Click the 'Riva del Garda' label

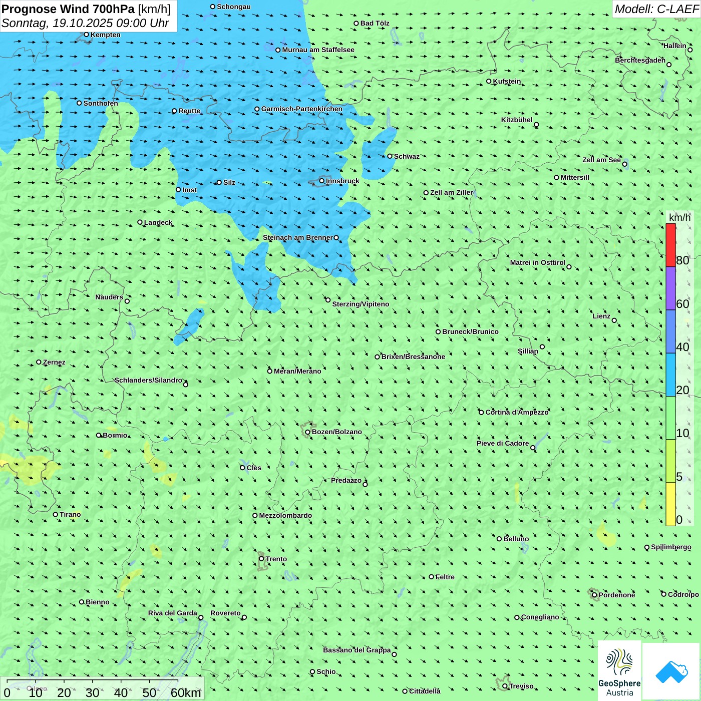(x=173, y=613)
